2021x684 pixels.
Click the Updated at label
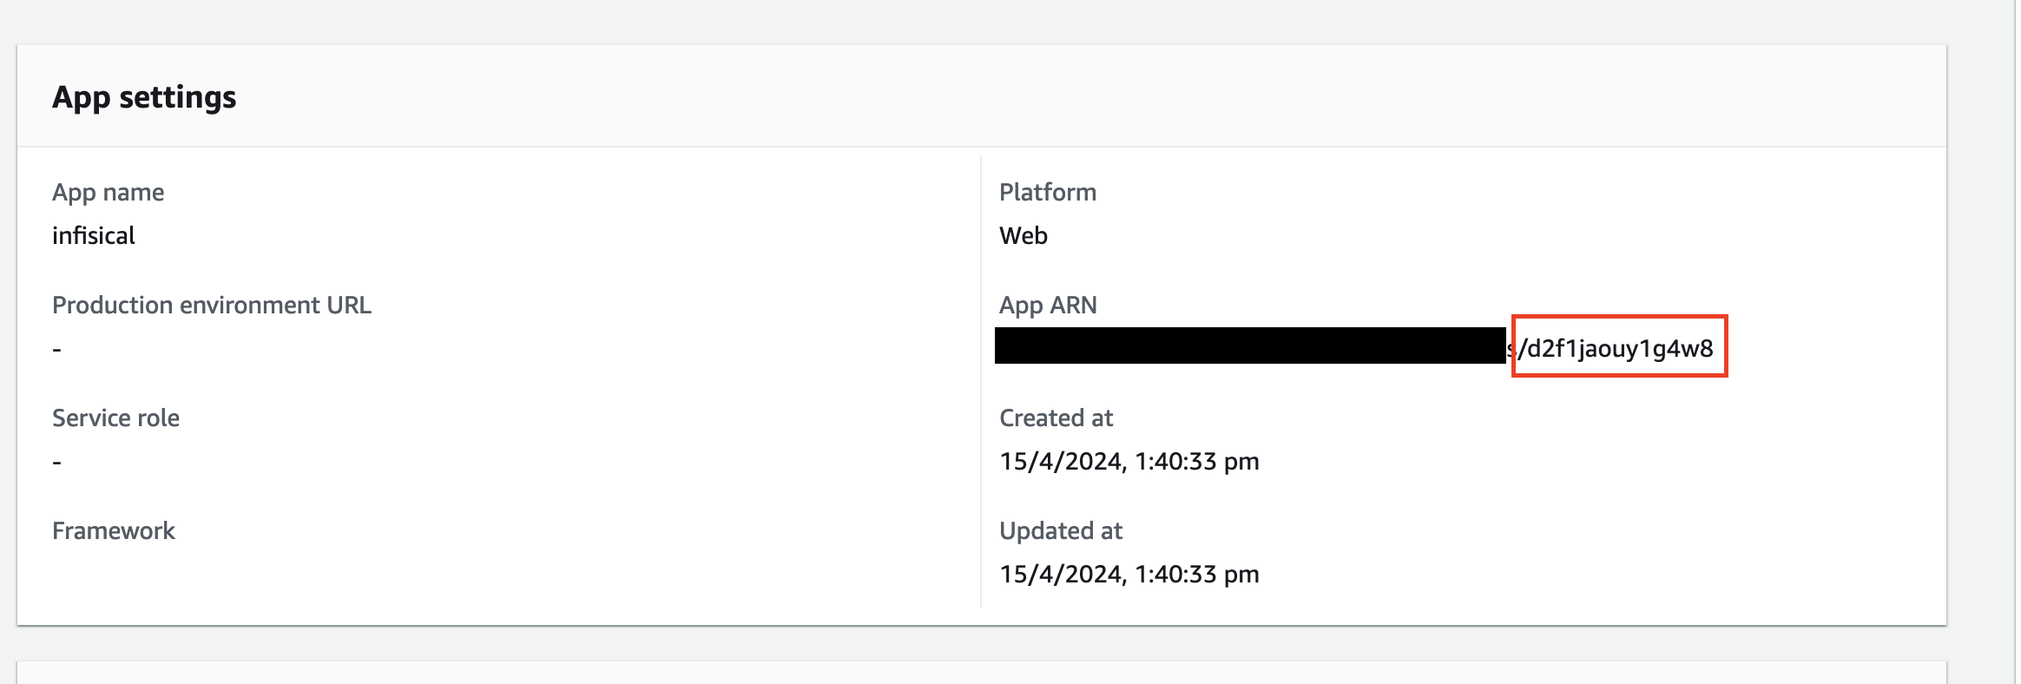tap(1060, 530)
